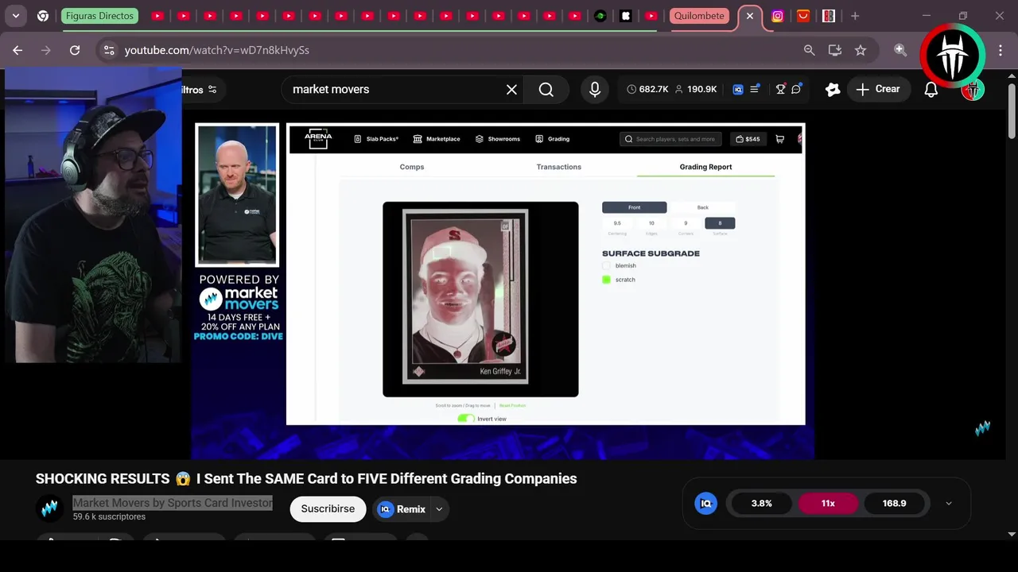Open the YouTube account avatar menu

(x=972, y=90)
